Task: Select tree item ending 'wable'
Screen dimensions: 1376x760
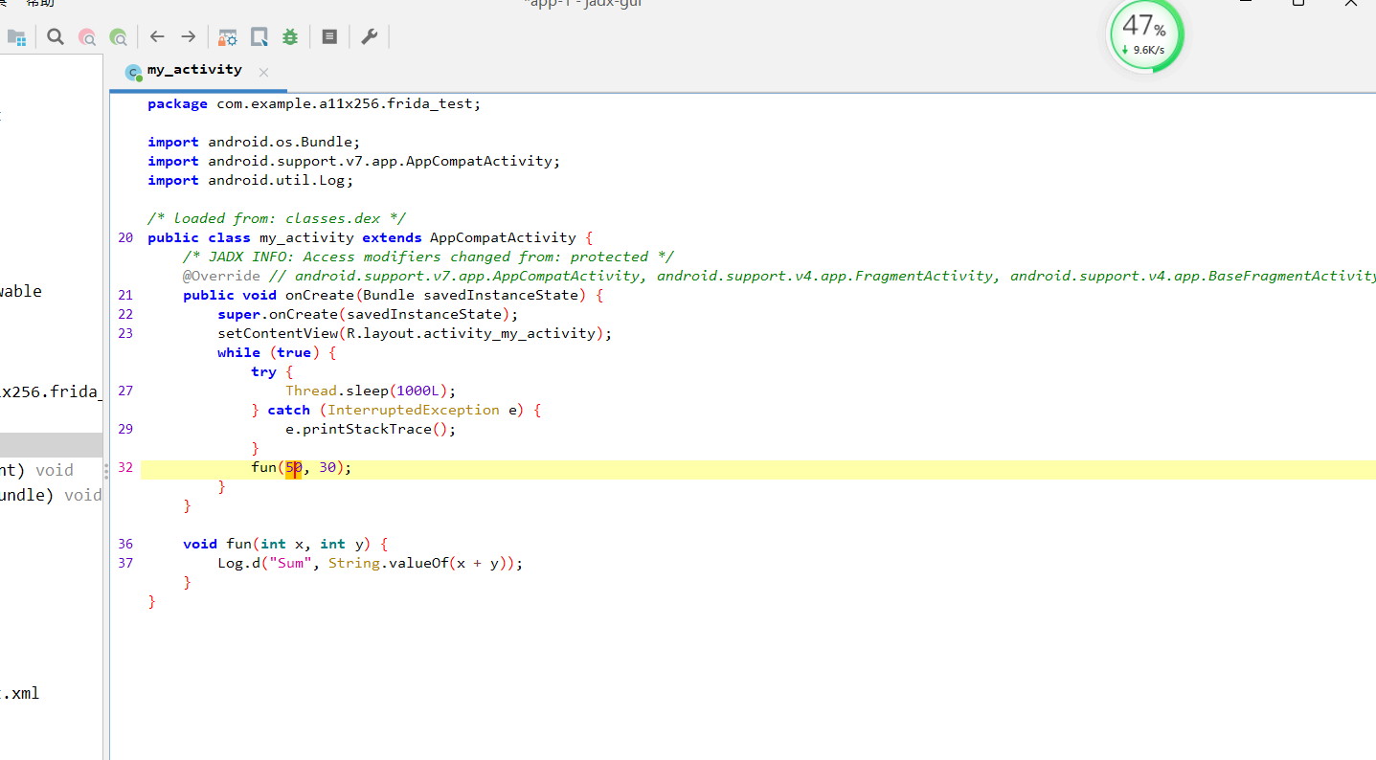Action: point(21,291)
